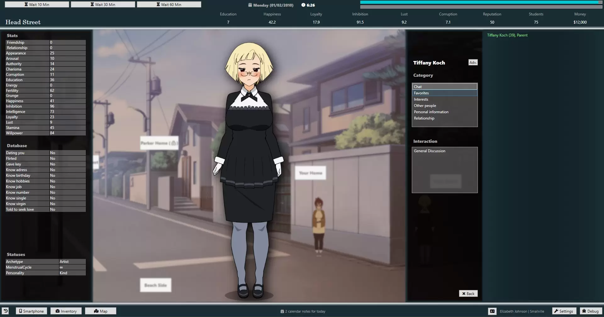Select the Favorites category
The image size is (604, 317).
[x=445, y=93]
